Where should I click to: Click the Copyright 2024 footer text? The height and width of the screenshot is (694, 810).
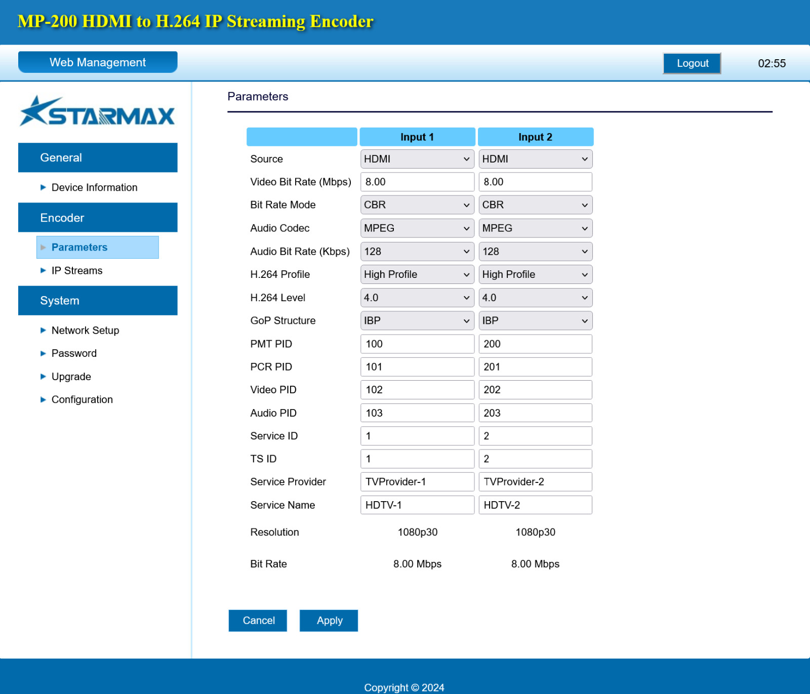[404, 687]
